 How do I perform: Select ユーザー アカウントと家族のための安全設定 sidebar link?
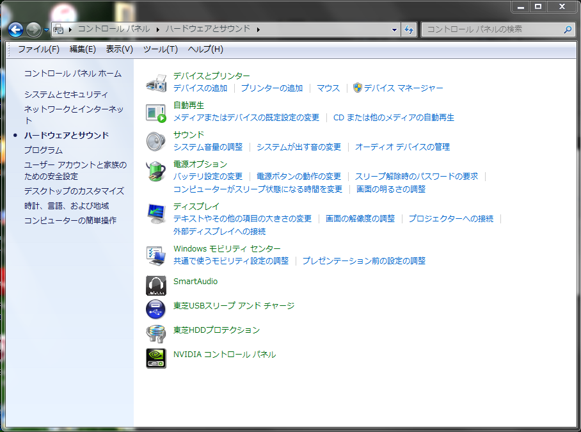click(x=76, y=170)
